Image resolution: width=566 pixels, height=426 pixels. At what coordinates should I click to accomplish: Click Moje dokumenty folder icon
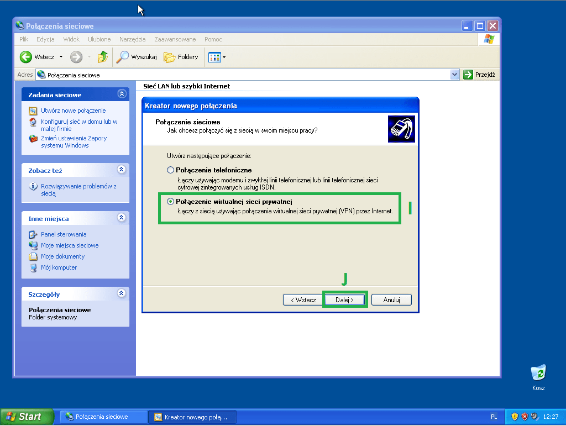(33, 256)
